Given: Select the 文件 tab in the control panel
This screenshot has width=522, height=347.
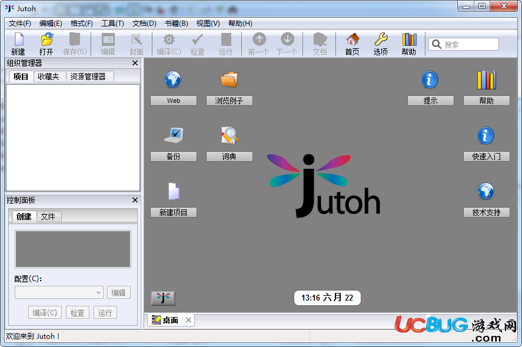Looking at the screenshot, I should 48,216.
